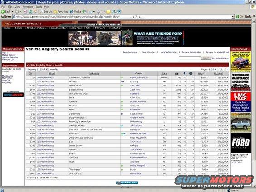The width and height of the screenshot is (256, 192).
Task: Click the icon beside owner E. Long
Action: click(x=122, y=82)
